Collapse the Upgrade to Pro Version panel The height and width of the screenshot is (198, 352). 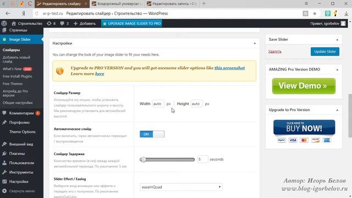[337, 110]
